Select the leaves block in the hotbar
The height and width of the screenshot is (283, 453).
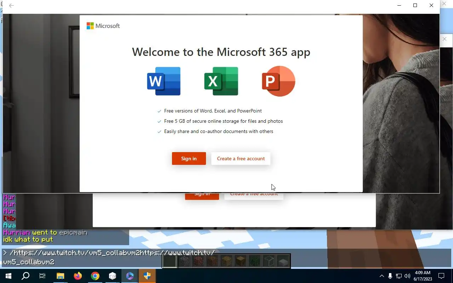click(254, 261)
